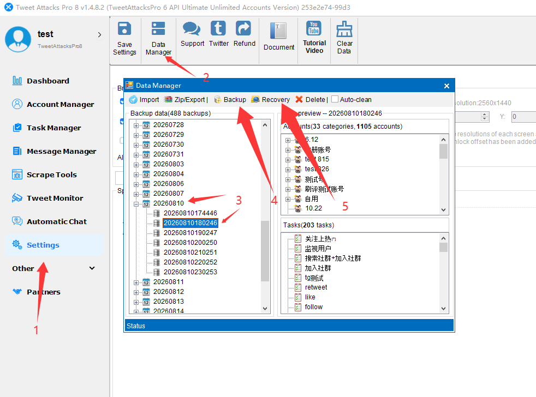536x397 pixels.
Task: Click backup list scrollbar down arrow
Action: click(x=265, y=309)
